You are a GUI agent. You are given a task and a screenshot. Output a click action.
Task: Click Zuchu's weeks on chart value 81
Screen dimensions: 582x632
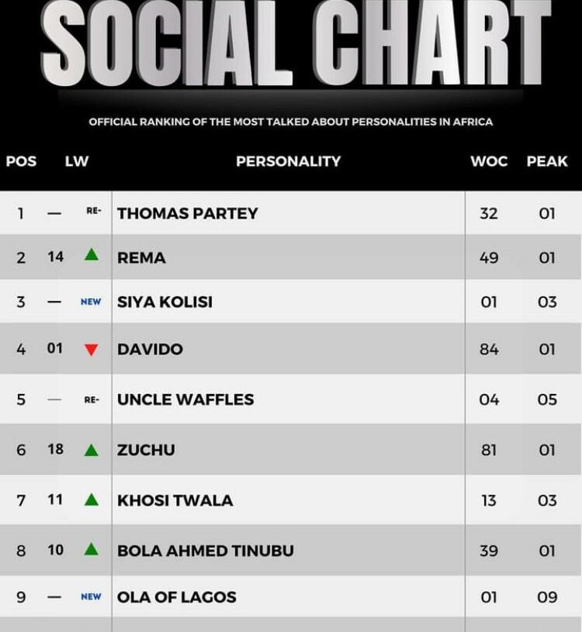pos(489,450)
